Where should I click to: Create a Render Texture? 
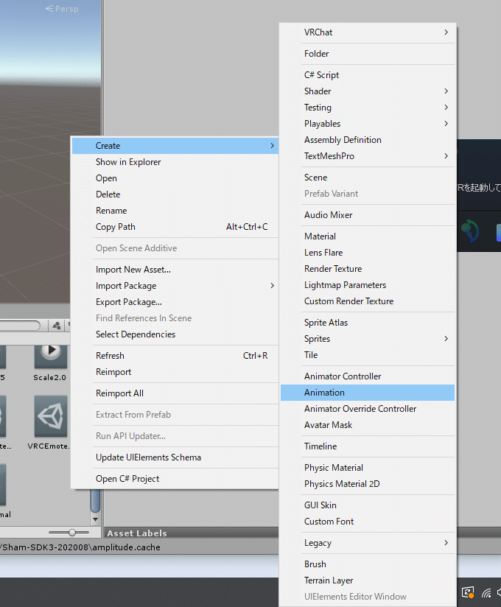pyautogui.click(x=368, y=269)
